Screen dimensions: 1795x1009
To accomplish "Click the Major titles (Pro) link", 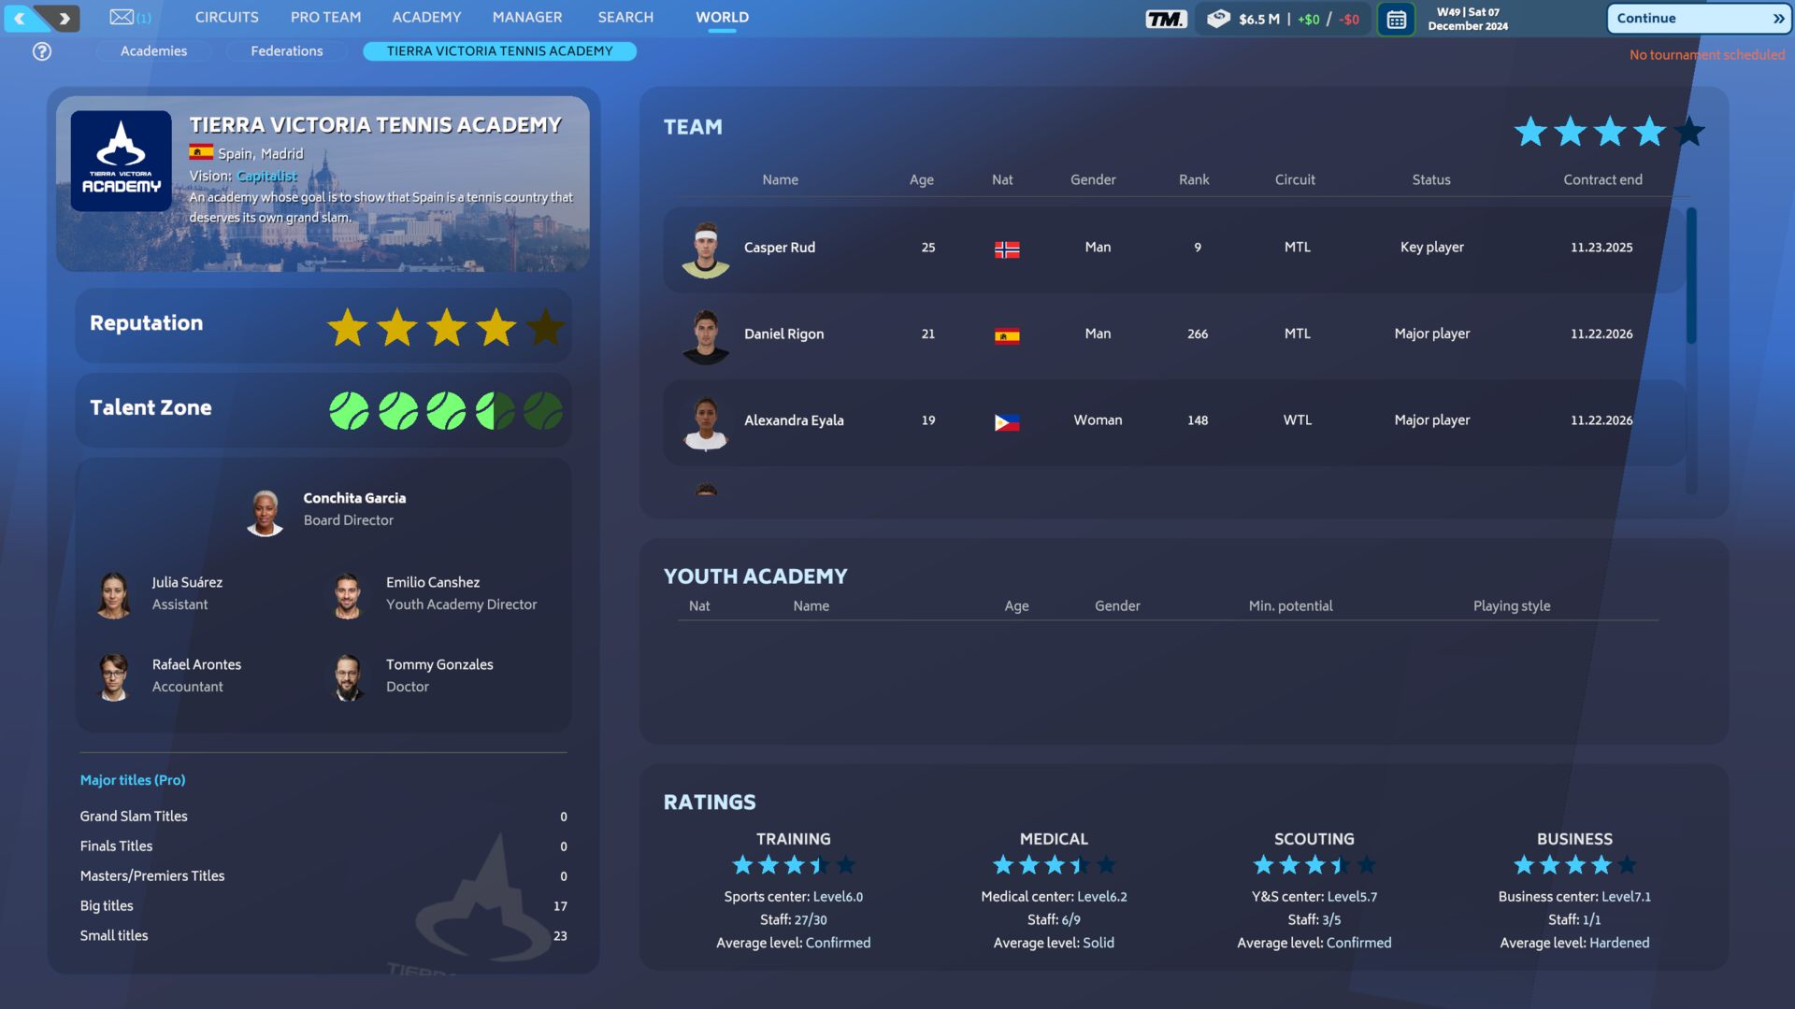I will click(x=133, y=780).
